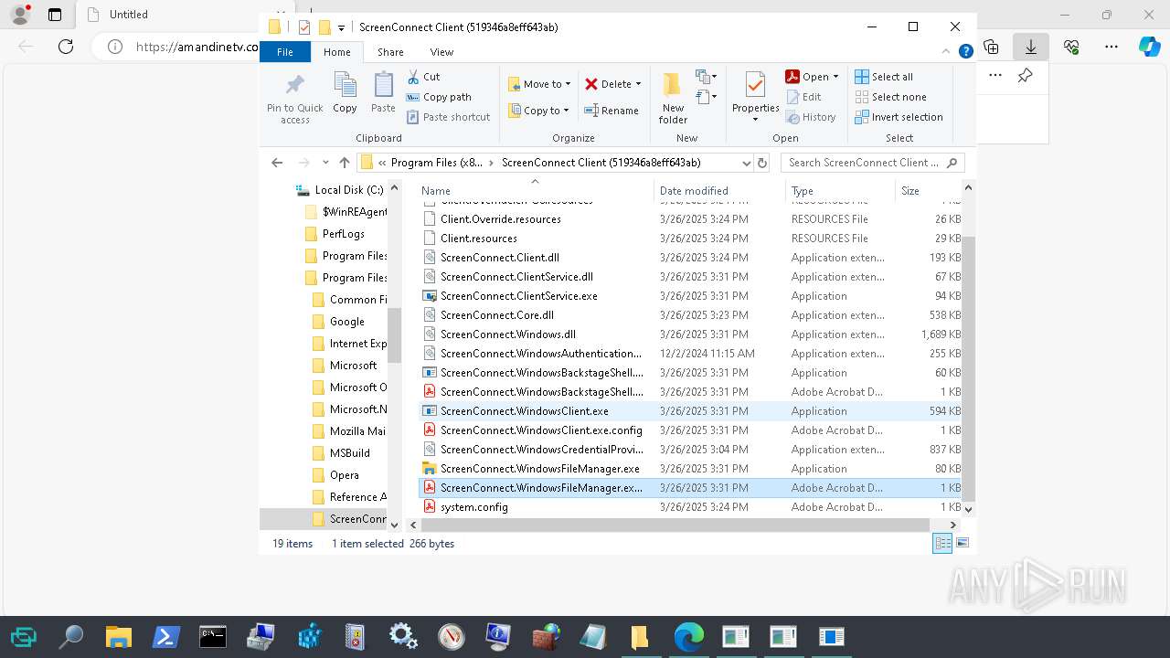Image resolution: width=1170 pixels, height=658 pixels.
Task: Click Invert selection
Action: coord(899,117)
